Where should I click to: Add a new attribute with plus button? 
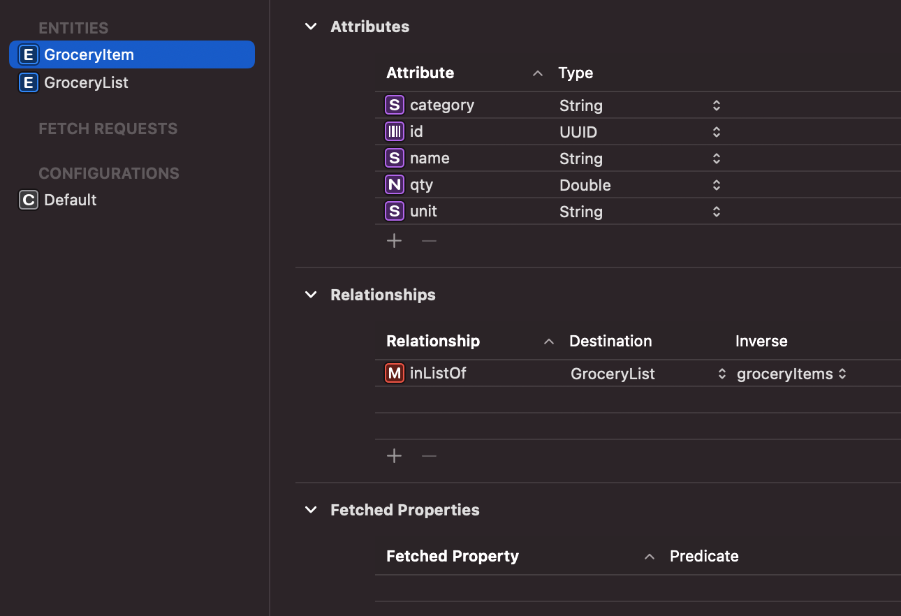click(x=395, y=241)
